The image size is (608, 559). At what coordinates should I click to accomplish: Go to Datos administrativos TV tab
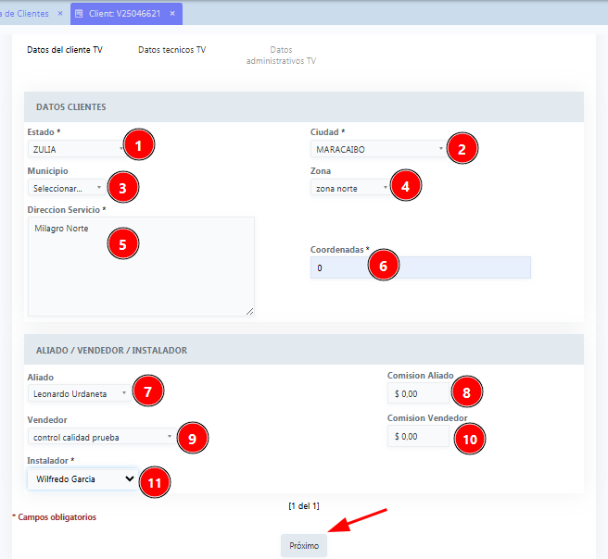pos(281,56)
